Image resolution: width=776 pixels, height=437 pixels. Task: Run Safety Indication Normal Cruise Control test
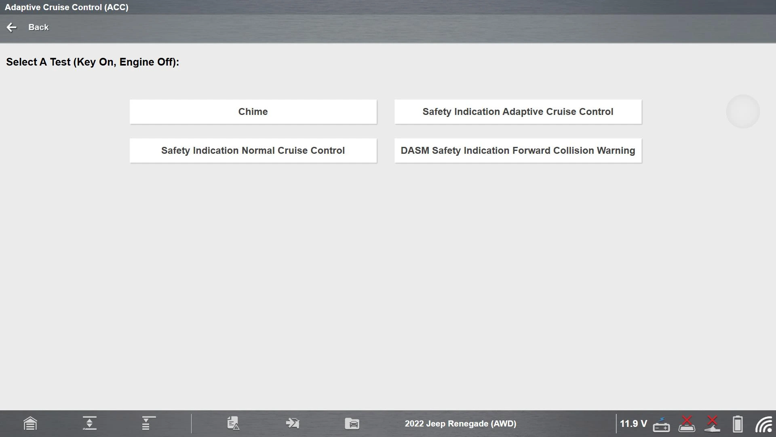coord(253,151)
